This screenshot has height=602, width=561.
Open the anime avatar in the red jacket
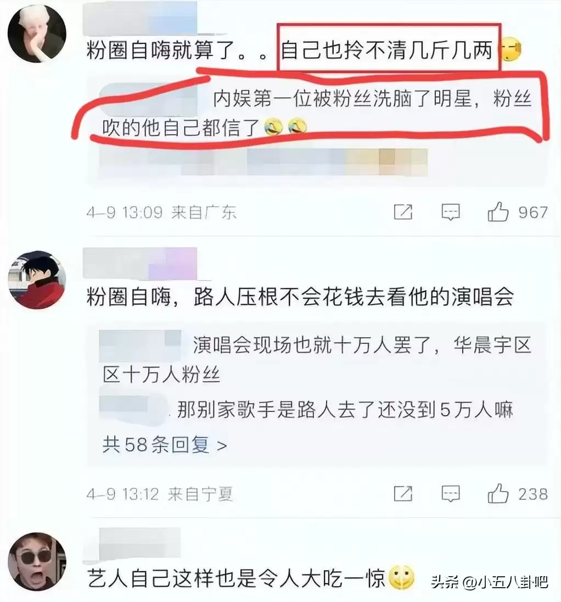[37, 280]
